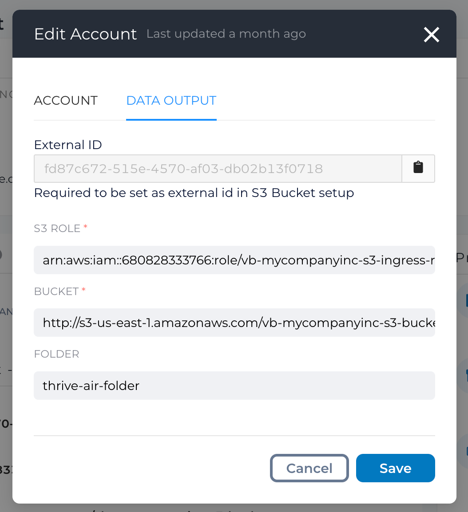Click the FOLDER field containing thrive-air-folder

pos(234,385)
